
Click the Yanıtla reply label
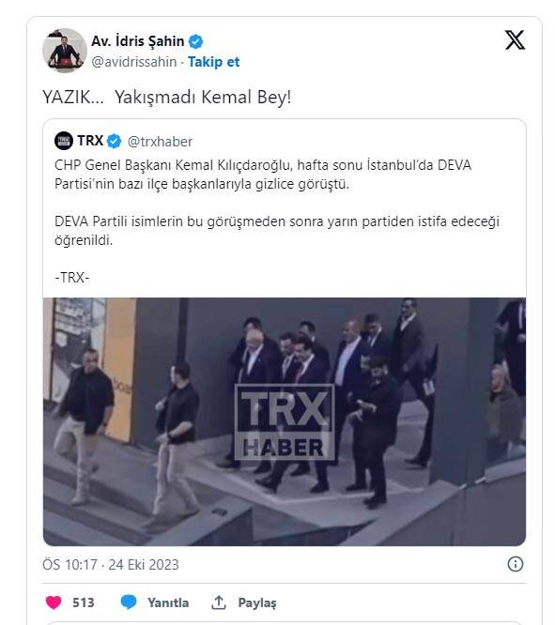click(x=168, y=602)
